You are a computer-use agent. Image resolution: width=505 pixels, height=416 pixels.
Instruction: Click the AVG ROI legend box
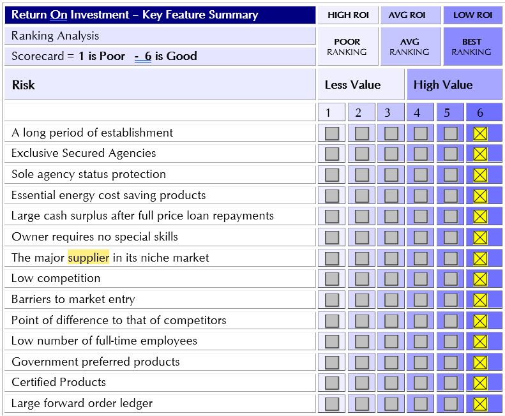[411, 15]
